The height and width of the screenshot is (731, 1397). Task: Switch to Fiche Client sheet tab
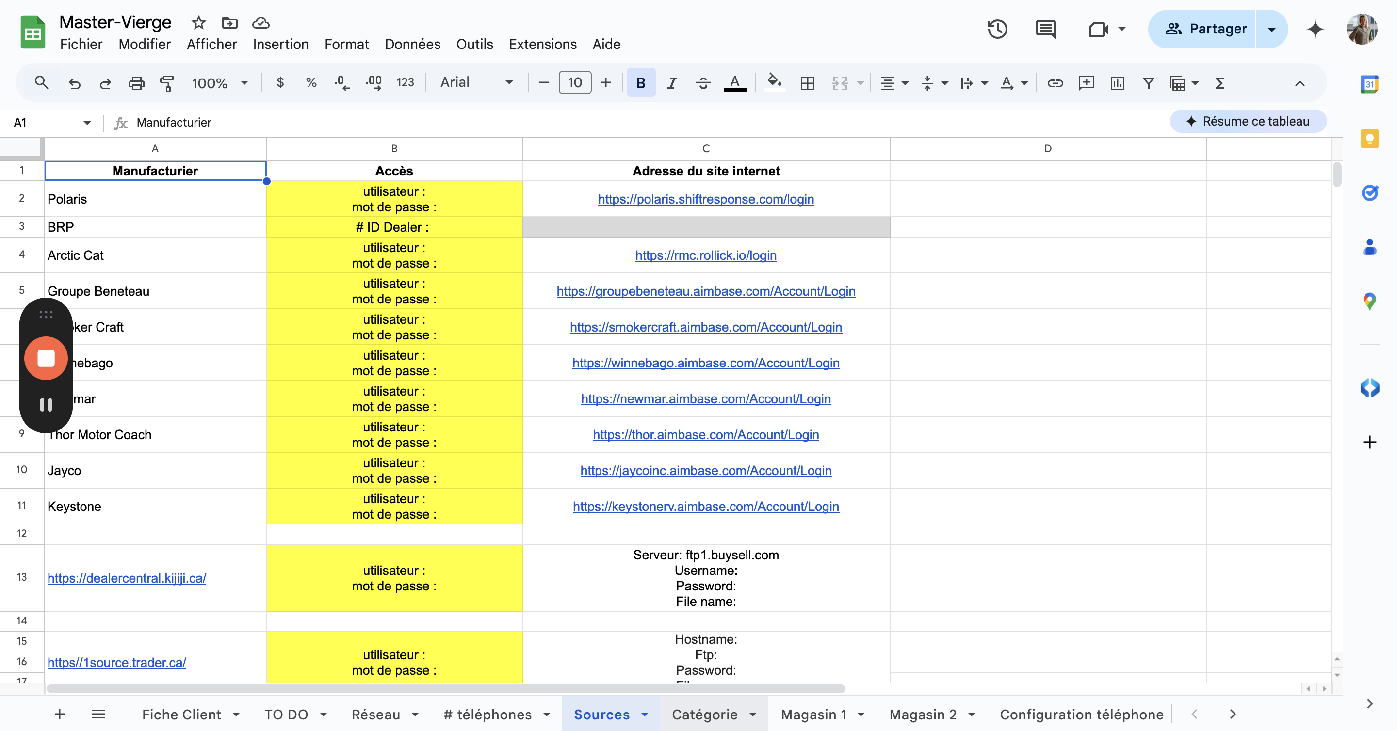(x=182, y=714)
